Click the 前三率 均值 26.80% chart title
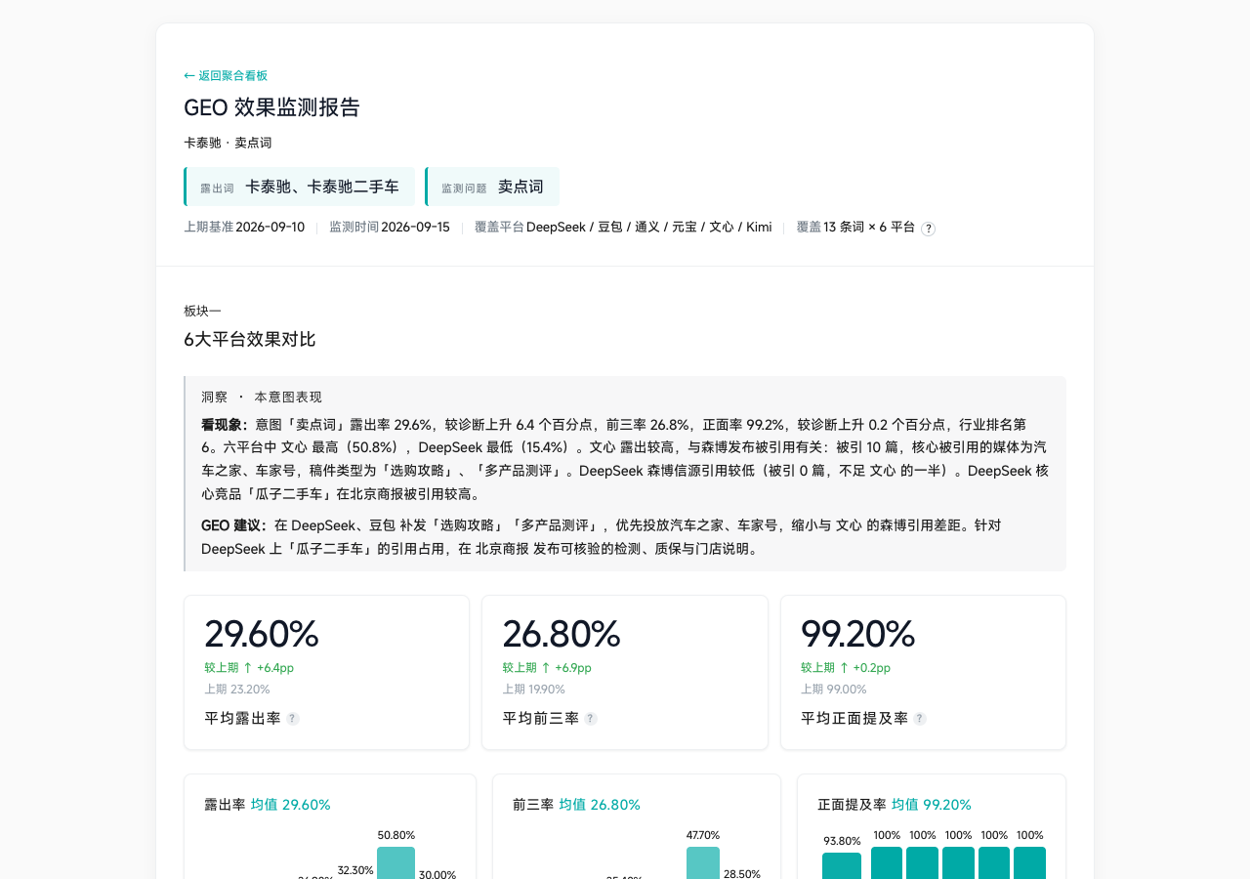This screenshot has height=879, width=1250. point(576,805)
